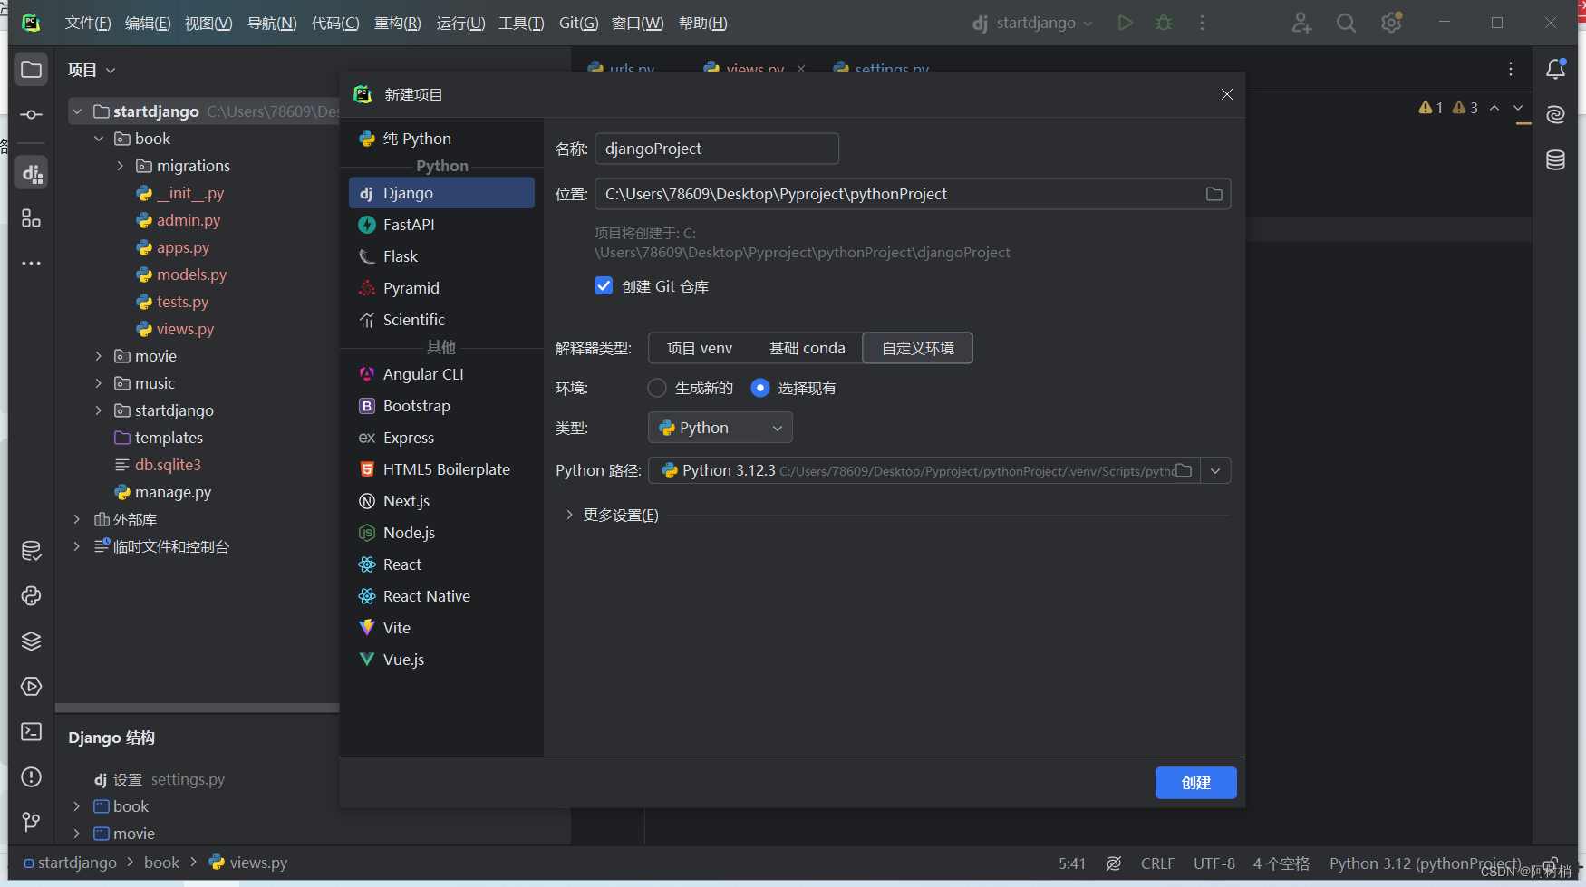Close the New Project dialog
Viewport: 1586px width, 887px height.
pos(1226,94)
